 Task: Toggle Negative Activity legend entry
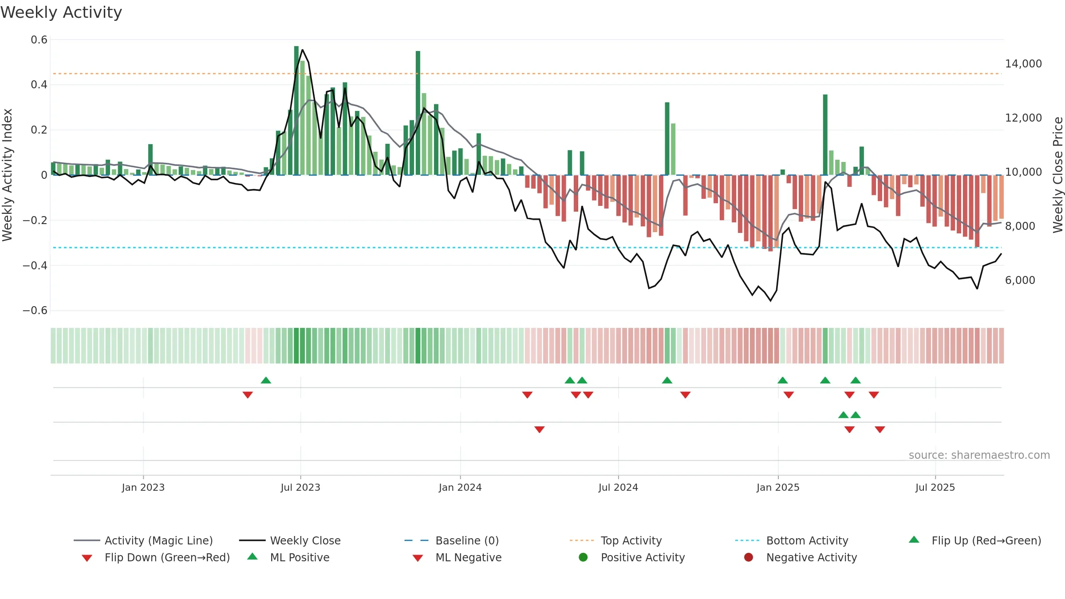pyautogui.click(x=800, y=557)
